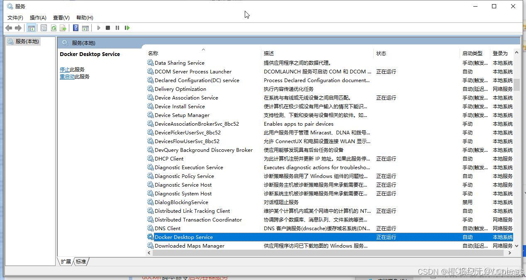Image resolution: width=526 pixels, height=280 pixels.
Task: Open the 文件(F) menu
Action: 15,17
